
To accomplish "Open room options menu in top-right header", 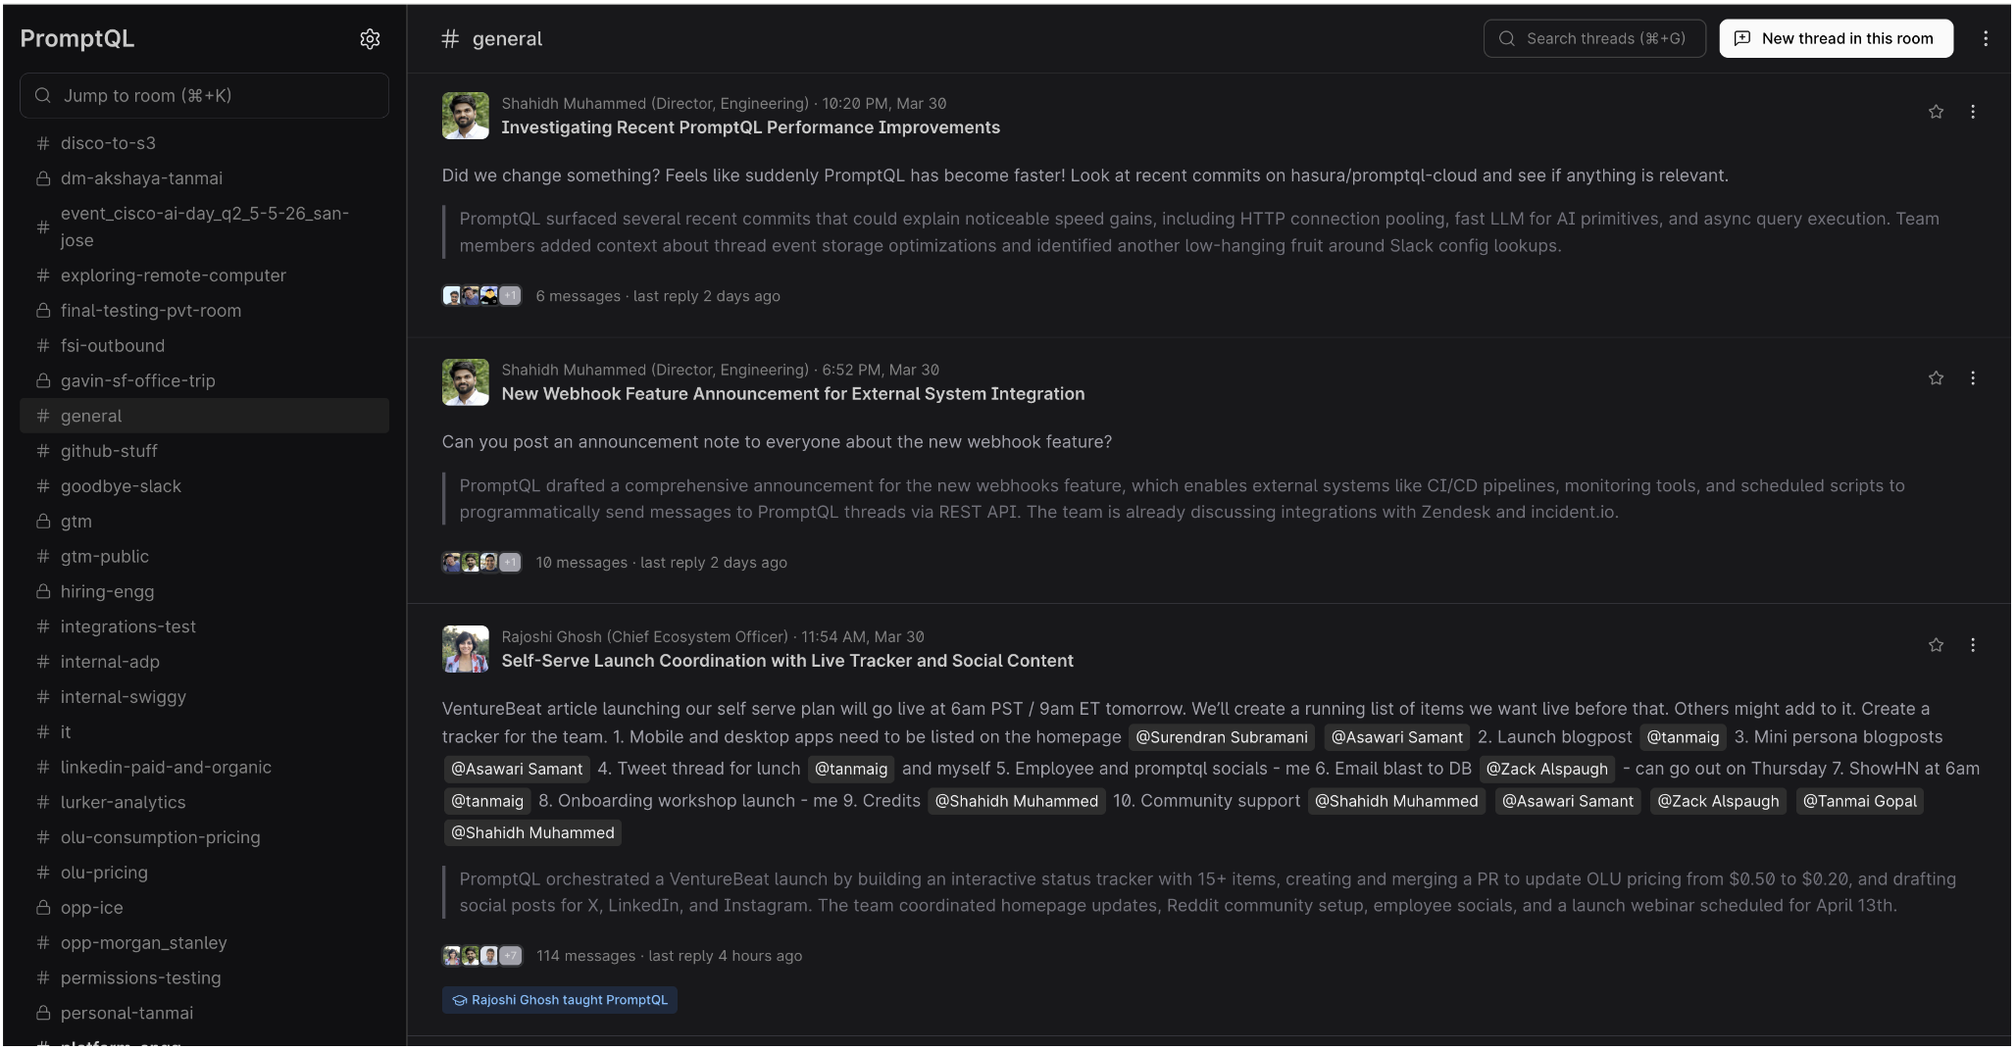I will point(1986,39).
